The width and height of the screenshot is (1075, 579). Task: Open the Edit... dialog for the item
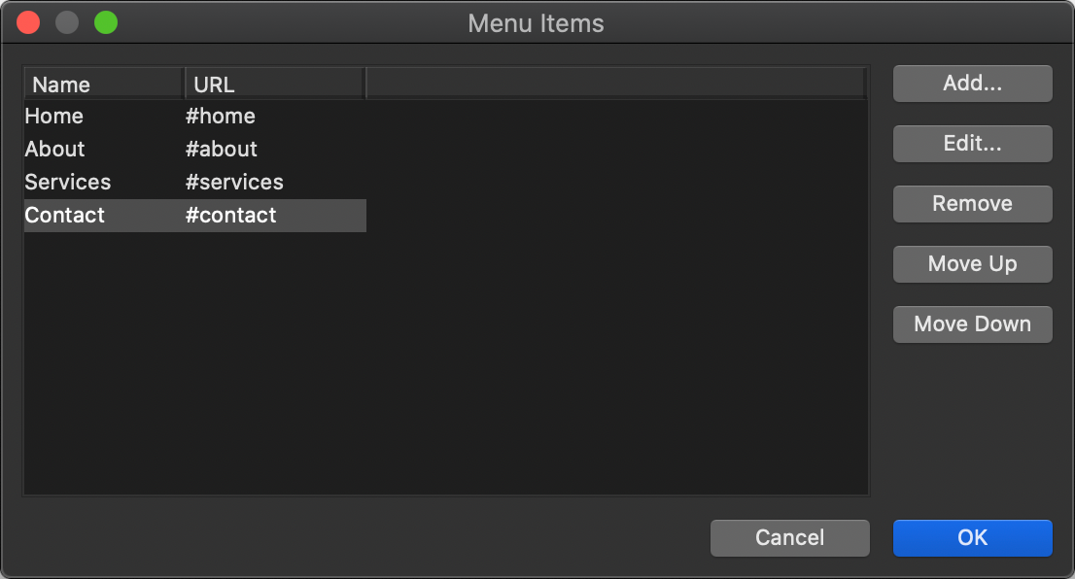pyautogui.click(x=972, y=144)
